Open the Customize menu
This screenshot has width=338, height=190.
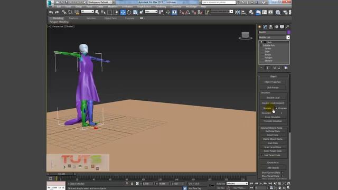click(x=176, y=7)
